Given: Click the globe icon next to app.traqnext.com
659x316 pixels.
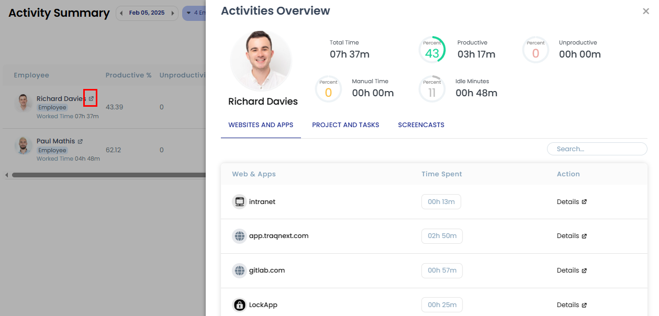Looking at the screenshot, I should coord(239,235).
